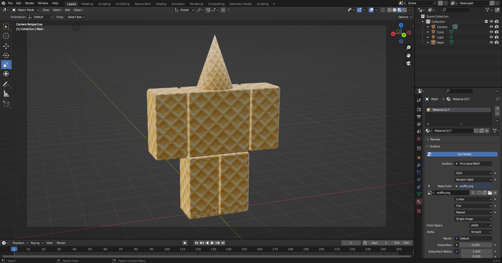502x263 pixels.
Task: Click the zoom magnifier icon in viewport
Action: [408, 48]
